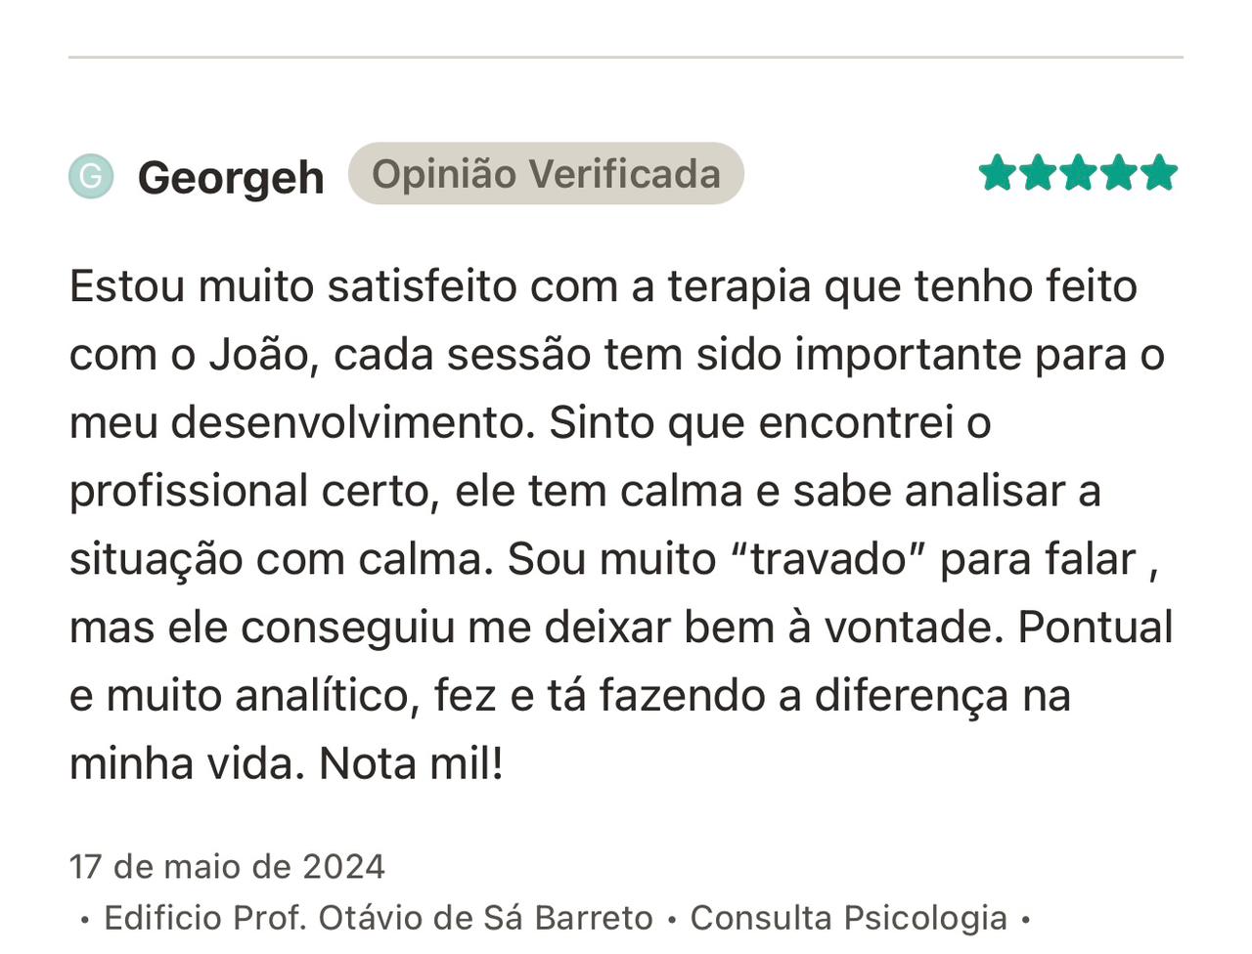Click the phrase "Nota mil!" in the review
The image size is (1252, 954).
411,763
